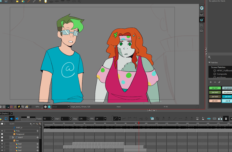Screen dimensions: 232x152
Task: Toggle the light table lightning icon
Action: pyautogui.click(x=19, y=107)
